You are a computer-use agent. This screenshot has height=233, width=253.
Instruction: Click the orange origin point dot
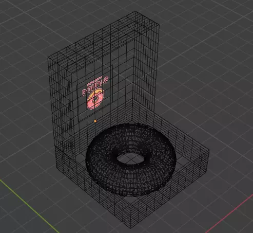coord(95,121)
